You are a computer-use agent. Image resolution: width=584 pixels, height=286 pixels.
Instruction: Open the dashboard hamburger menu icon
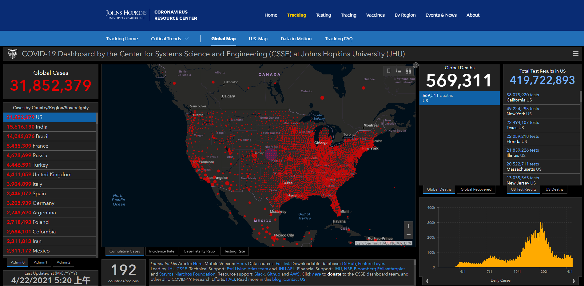(576, 54)
